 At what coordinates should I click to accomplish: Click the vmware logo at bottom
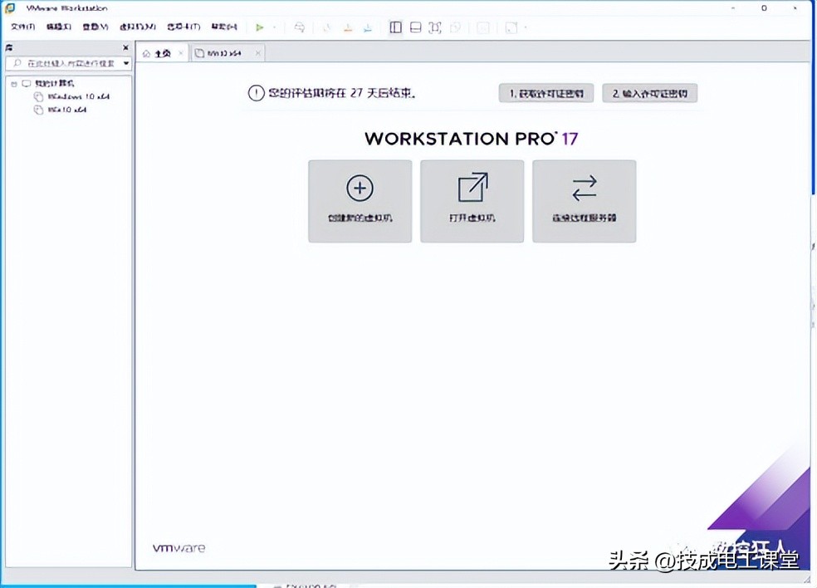click(179, 548)
